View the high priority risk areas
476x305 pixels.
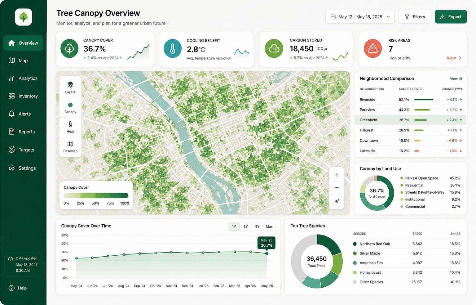(454, 58)
